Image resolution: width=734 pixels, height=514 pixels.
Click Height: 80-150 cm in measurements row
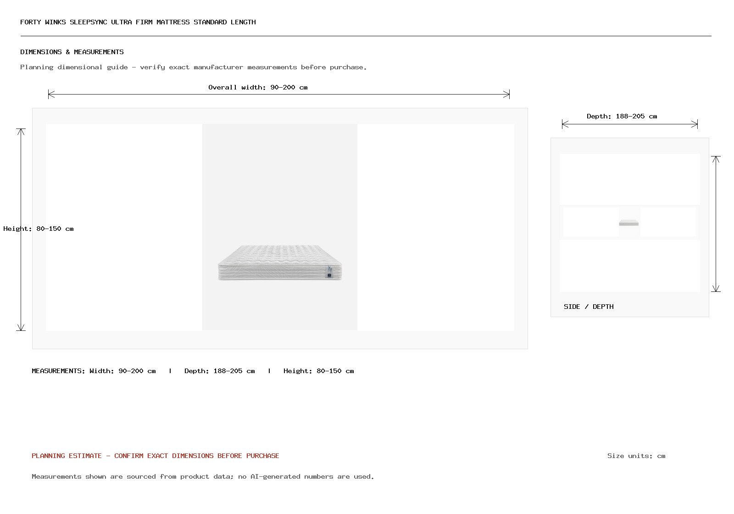tap(319, 371)
